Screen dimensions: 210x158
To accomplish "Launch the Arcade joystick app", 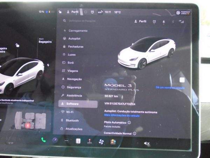I will pyautogui.click(x=90, y=141).
